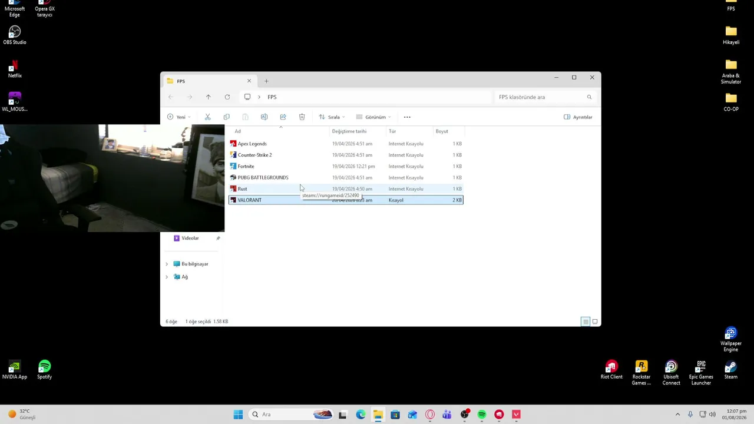Sort files by the Ad column header
This screenshot has width=754, height=424.
pyautogui.click(x=279, y=131)
